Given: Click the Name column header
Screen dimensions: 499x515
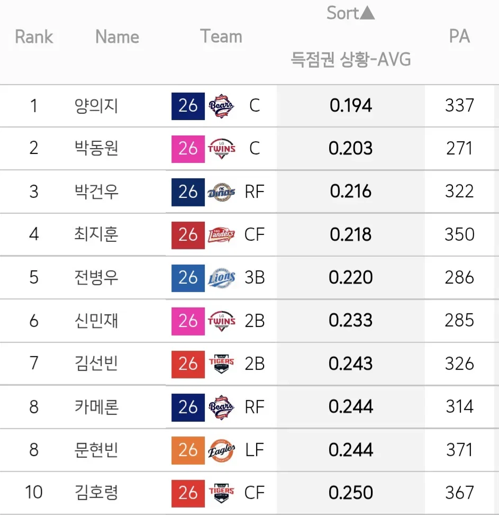Looking at the screenshot, I should [x=117, y=37].
